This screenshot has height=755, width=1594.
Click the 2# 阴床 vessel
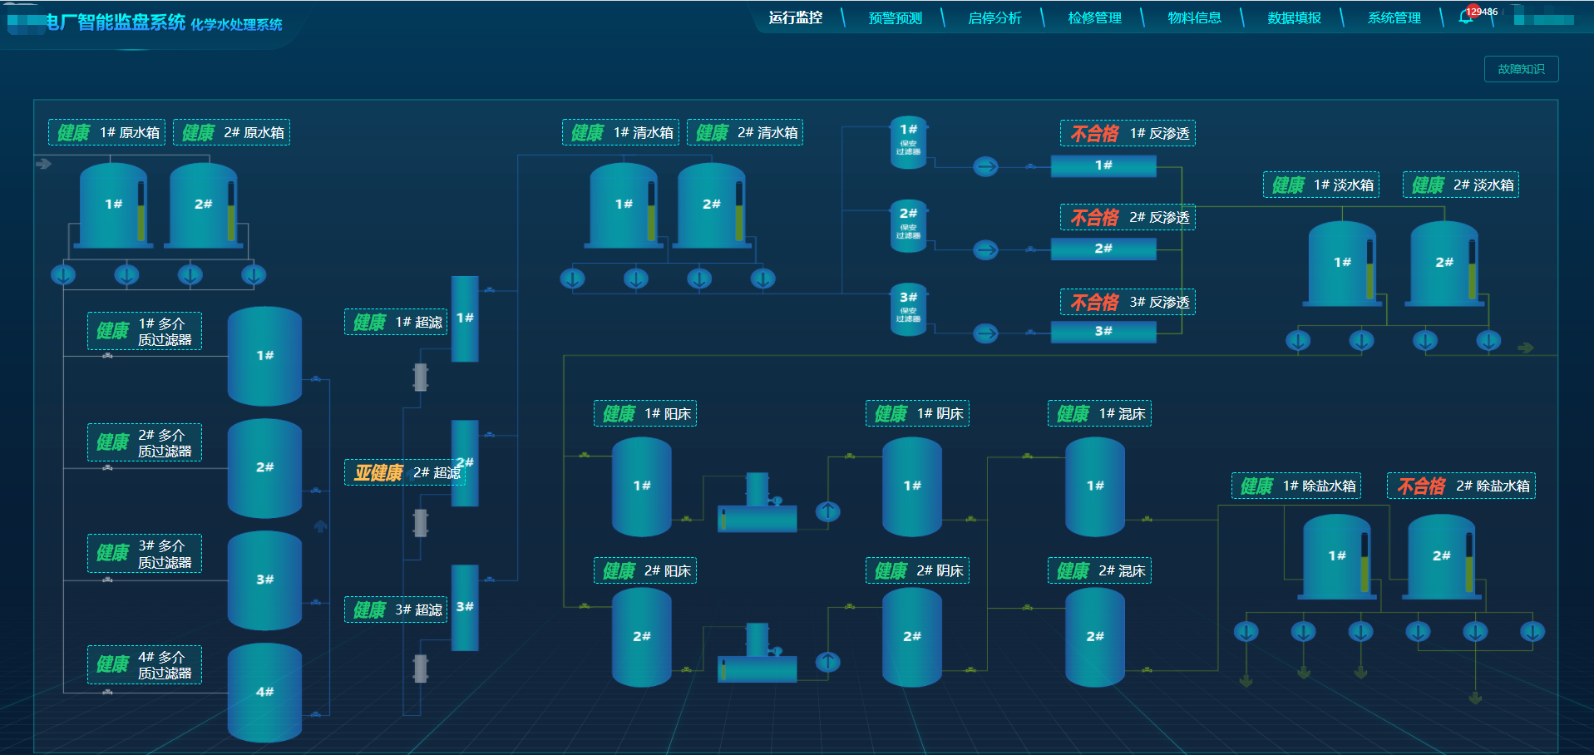pos(912,637)
